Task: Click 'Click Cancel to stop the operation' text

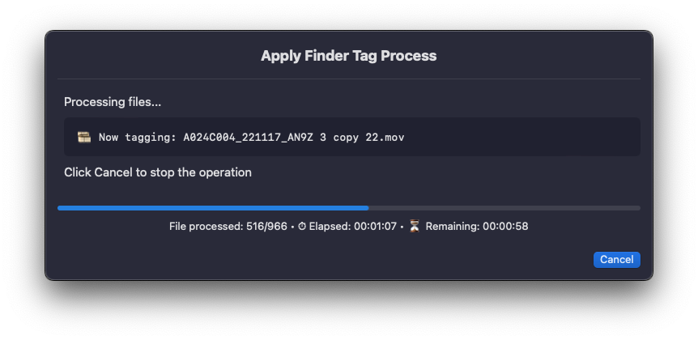Action: [158, 172]
